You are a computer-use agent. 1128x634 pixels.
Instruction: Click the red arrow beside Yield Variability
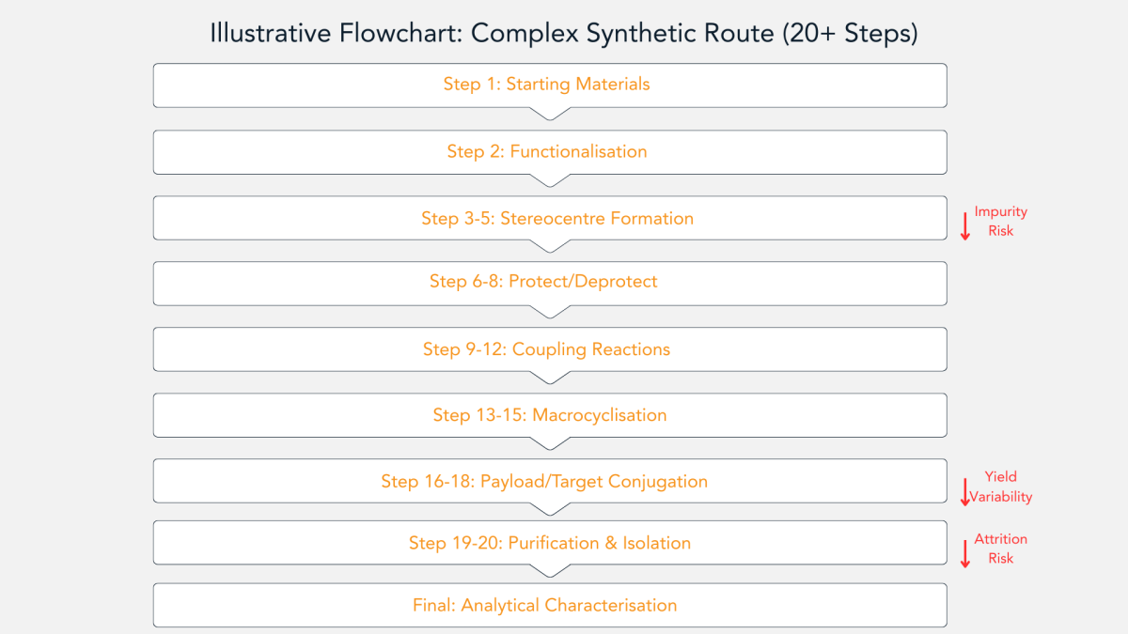[x=964, y=492]
